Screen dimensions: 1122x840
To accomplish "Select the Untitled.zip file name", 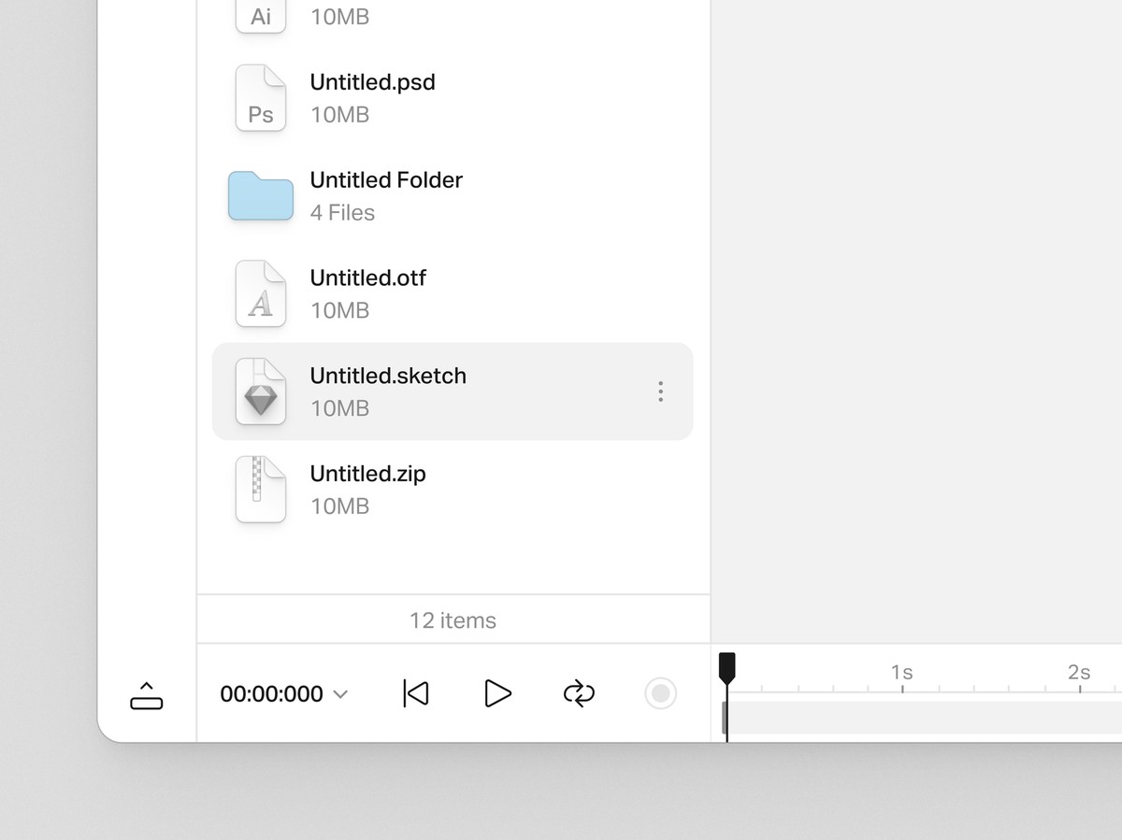I will tap(367, 474).
